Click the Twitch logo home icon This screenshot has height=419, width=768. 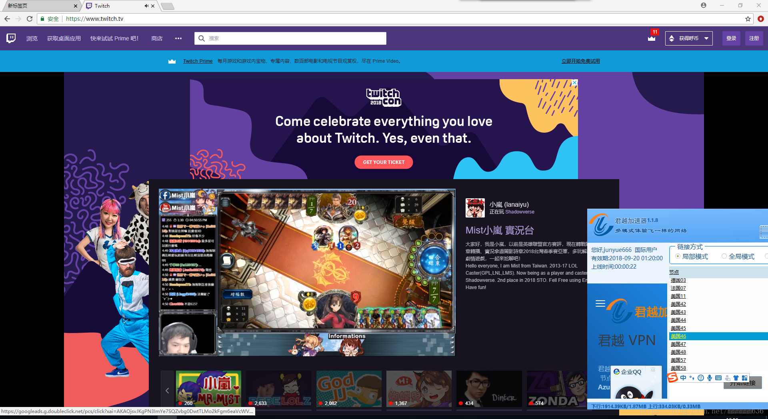(11, 38)
